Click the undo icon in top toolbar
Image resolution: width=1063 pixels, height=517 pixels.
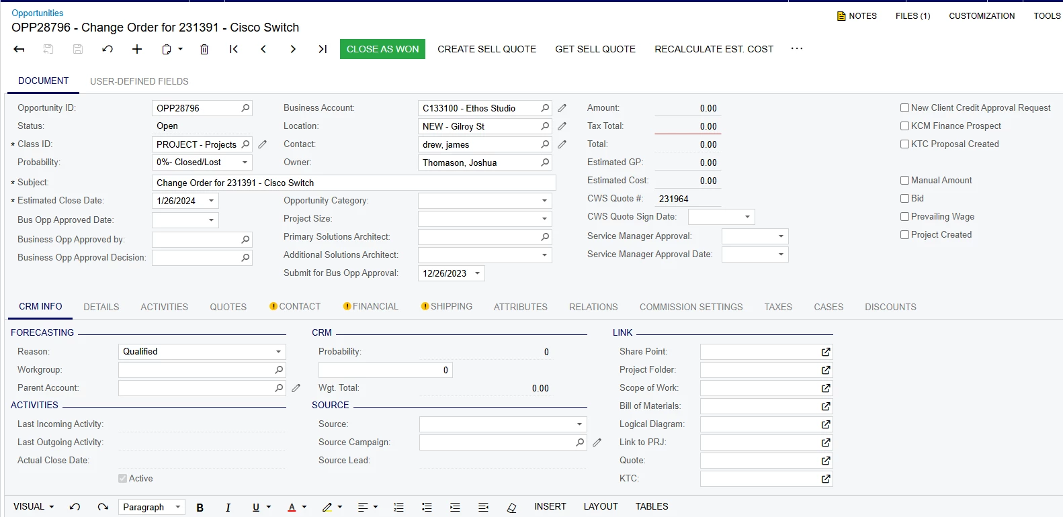click(108, 49)
